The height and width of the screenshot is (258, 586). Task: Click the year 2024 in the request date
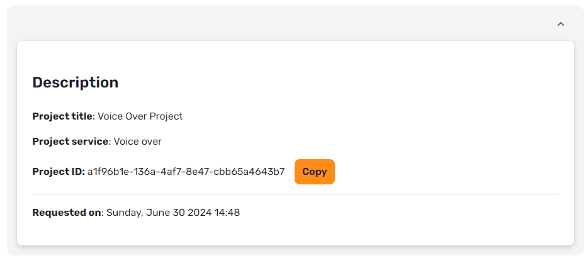tap(200, 213)
